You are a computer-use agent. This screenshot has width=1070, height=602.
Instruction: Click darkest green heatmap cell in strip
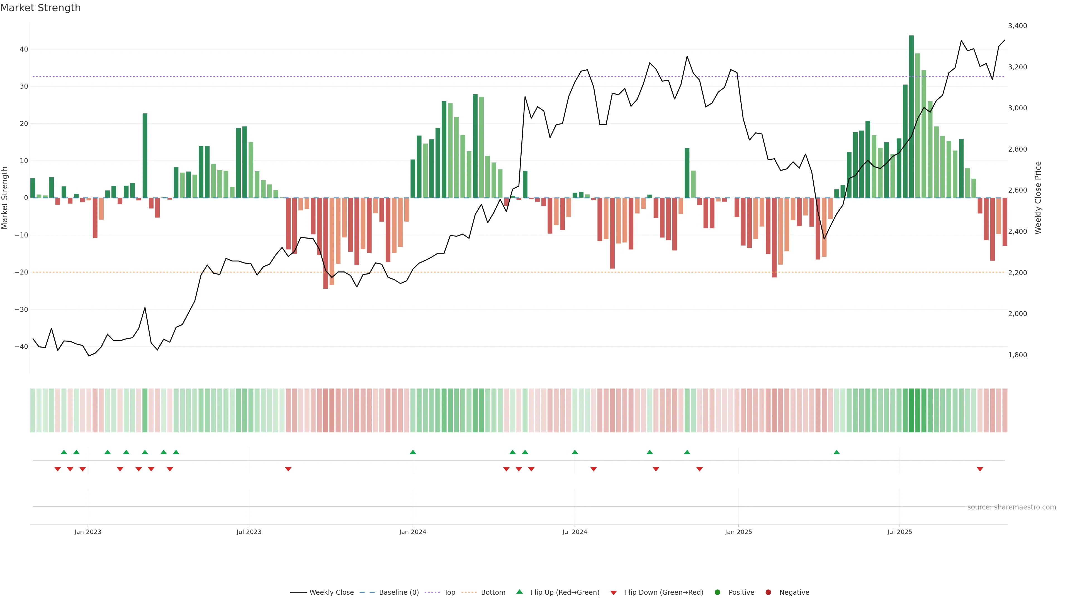pos(911,411)
